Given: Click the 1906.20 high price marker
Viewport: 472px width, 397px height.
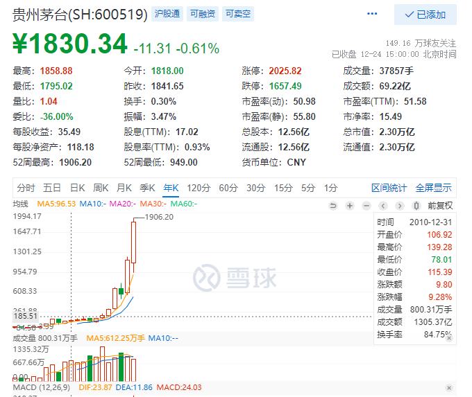Looking at the screenshot, I should [x=159, y=217].
